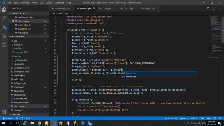
Task: Open the Manage gear settings menu
Action: [4, 112]
